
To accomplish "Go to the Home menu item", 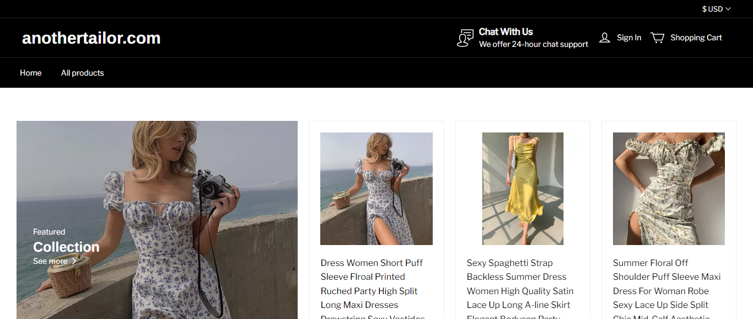I will click(x=31, y=73).
